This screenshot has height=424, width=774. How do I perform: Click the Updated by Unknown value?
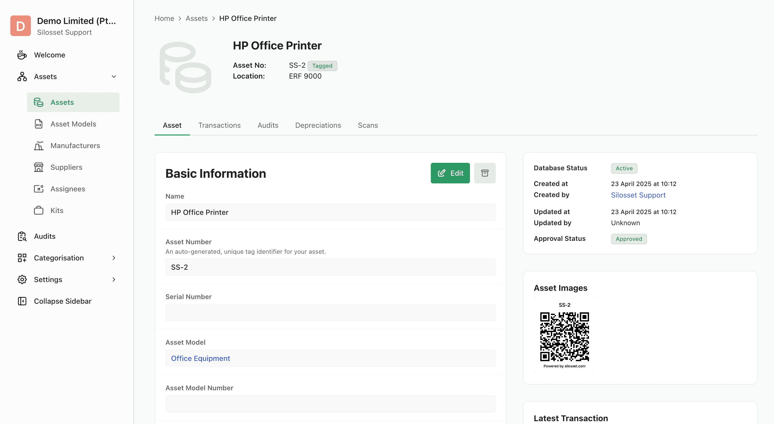point(625,223)
